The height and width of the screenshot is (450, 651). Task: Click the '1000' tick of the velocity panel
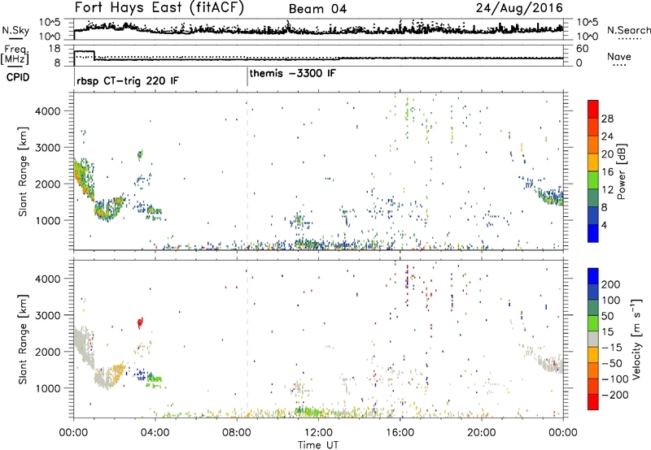48,388
